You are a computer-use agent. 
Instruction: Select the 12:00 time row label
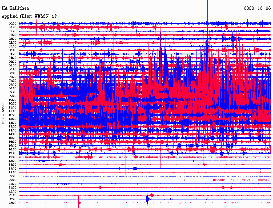pos(13,115)
